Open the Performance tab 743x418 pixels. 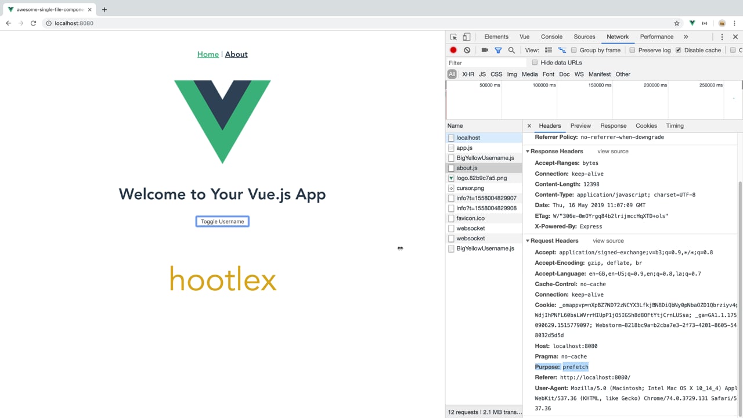point(657,37)
